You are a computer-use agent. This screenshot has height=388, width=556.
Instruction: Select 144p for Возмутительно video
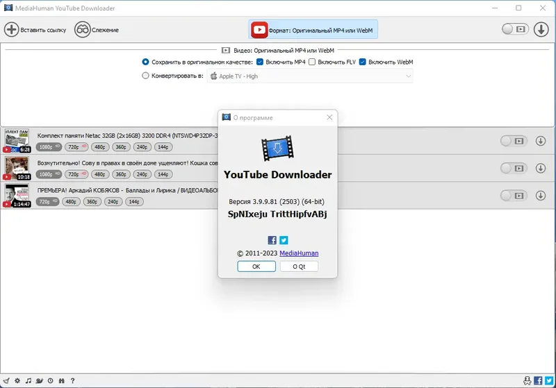coord(163,174)
